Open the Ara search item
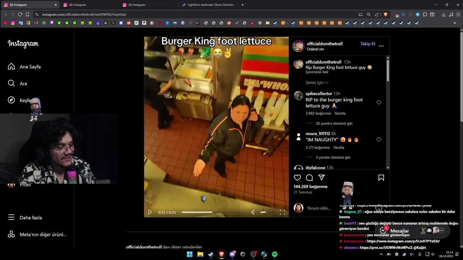 (17, 83)
